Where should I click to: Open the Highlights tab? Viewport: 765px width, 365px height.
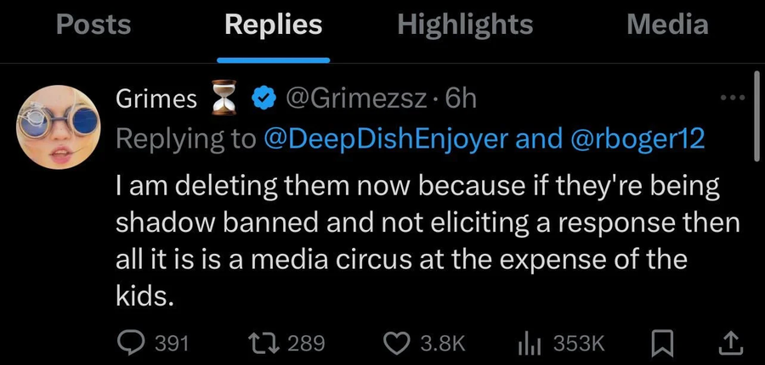tap(465, 25)
